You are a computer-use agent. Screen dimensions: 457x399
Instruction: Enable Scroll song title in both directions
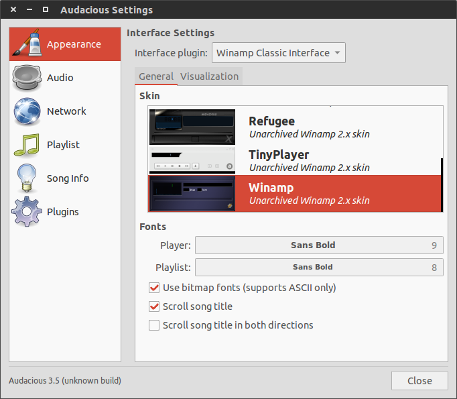click(x=154, y=325)
